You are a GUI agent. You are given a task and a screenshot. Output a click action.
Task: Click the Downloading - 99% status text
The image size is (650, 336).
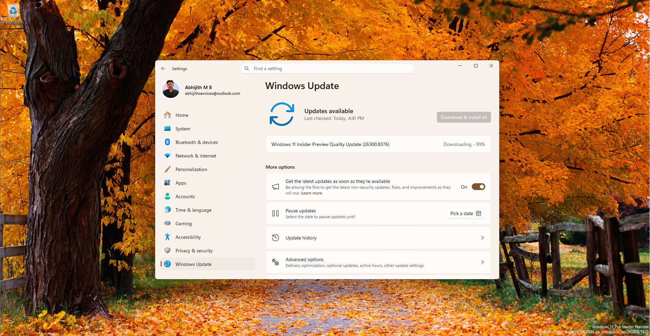(464, 144)
